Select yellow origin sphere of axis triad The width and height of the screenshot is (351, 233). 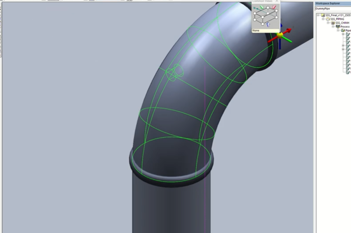[x=280, y=35]
